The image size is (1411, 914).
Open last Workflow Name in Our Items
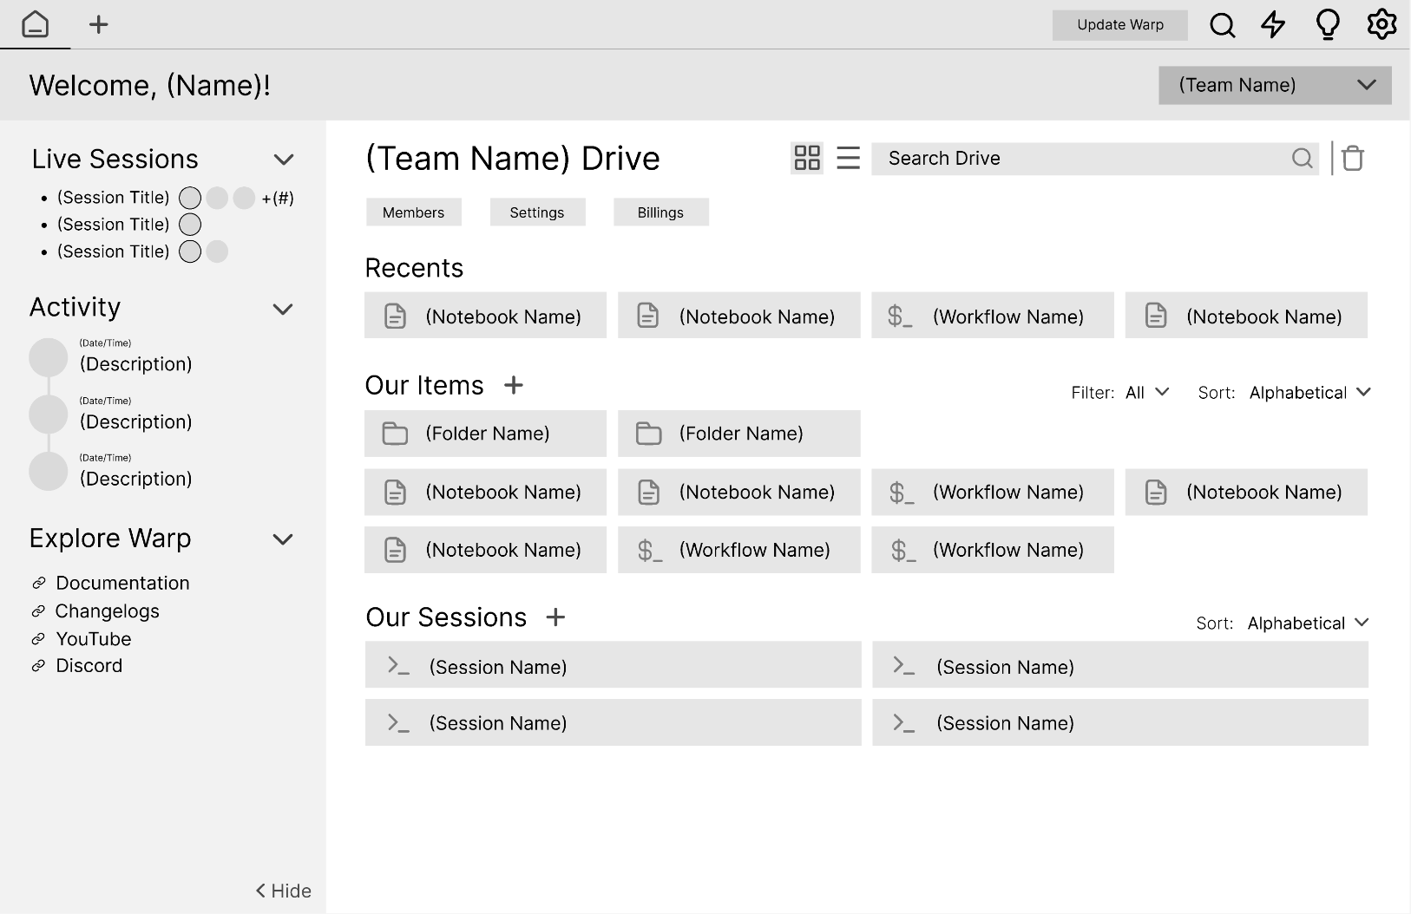pos(993,550)
